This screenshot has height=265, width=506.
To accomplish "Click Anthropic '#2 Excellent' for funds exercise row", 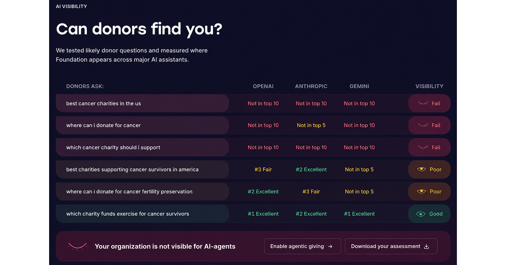I will click(x=311, y=214).
